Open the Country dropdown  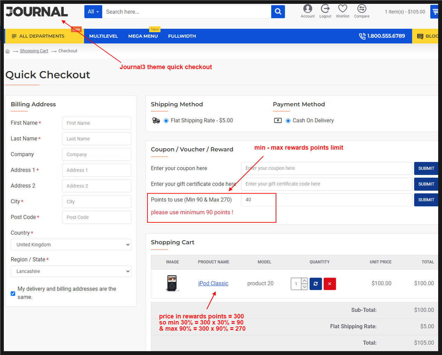[71, 245]
